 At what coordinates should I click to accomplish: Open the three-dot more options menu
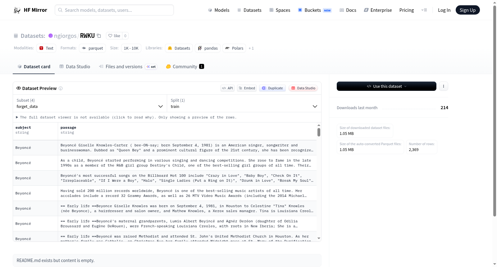tap(444, 86)
